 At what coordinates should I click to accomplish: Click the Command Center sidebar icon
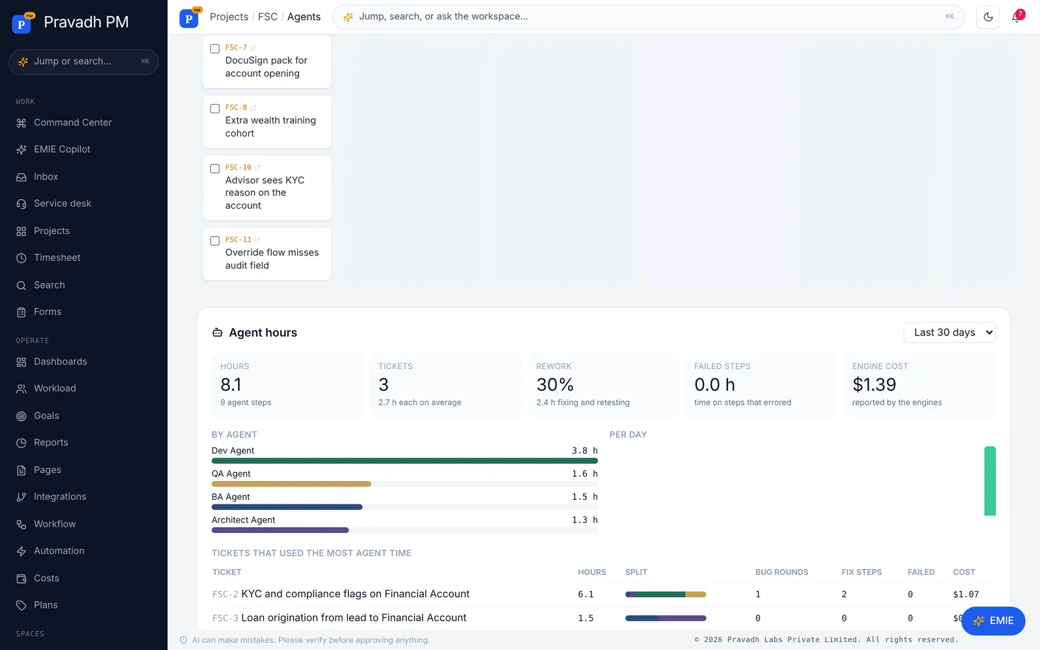[21, 123]
